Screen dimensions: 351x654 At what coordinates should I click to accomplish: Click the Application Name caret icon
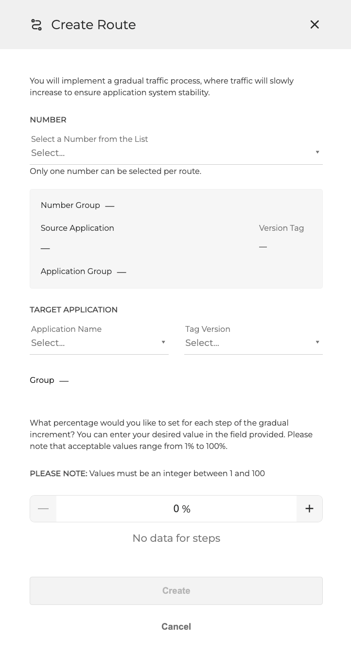point(163,342)
